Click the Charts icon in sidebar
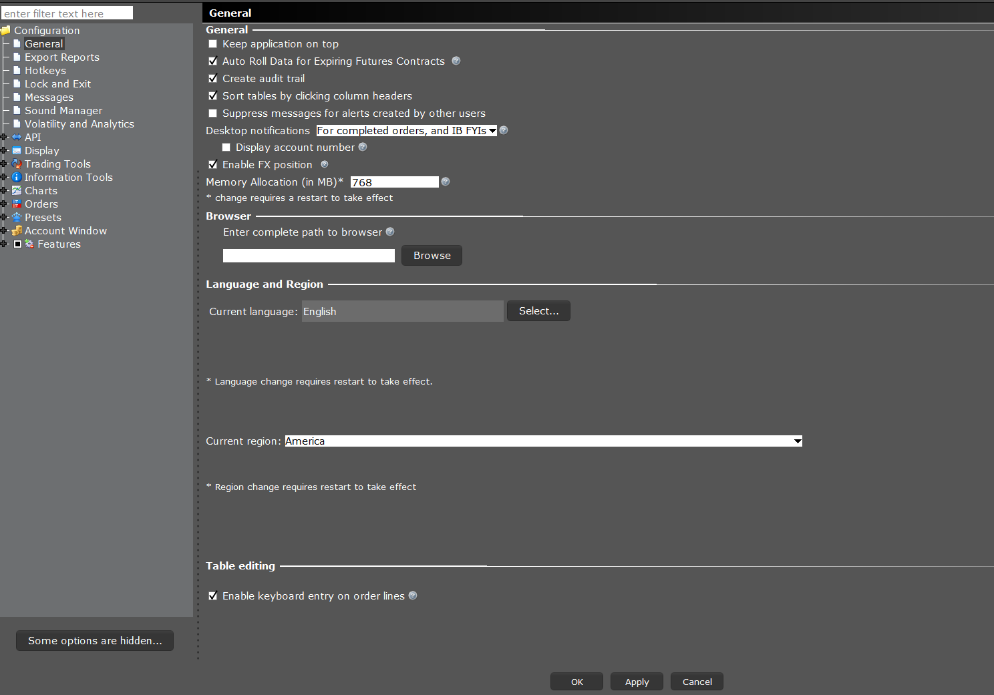Screen dimensions: 994x695 (x=17, y=191)
